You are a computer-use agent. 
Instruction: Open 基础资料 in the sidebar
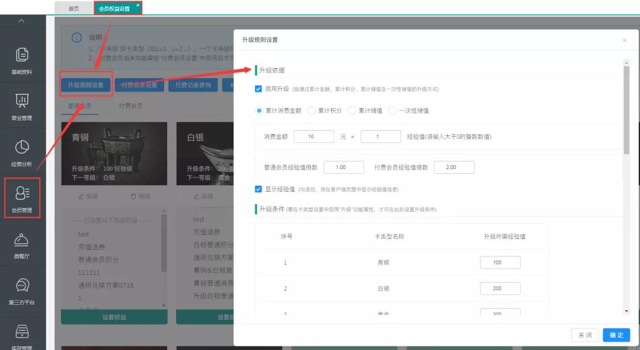(x=22, y=60)
